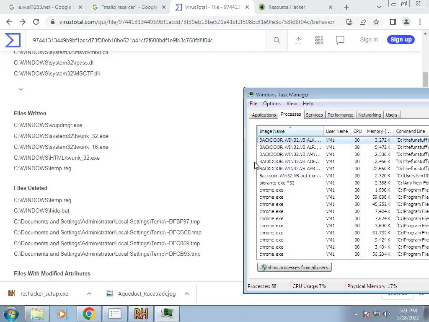Click the VirusTotal search magnifier icon
The height and width of the screenshot is (322, 429).
[277, 40]
